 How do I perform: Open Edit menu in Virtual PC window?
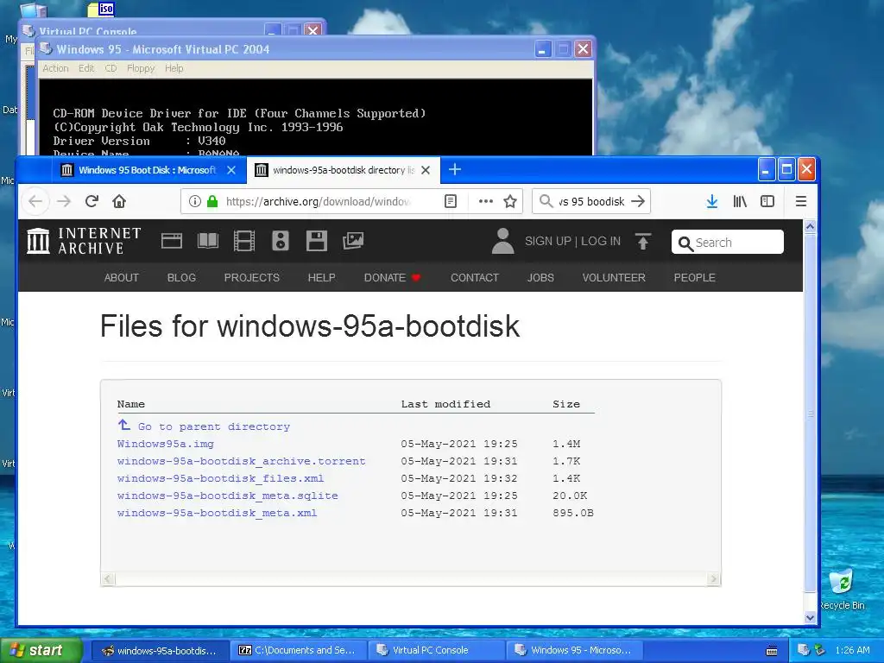pos(86,68)
